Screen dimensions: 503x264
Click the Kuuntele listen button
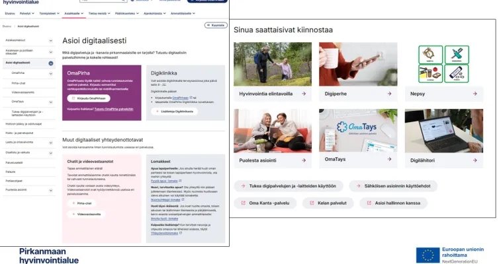point(216,25)
